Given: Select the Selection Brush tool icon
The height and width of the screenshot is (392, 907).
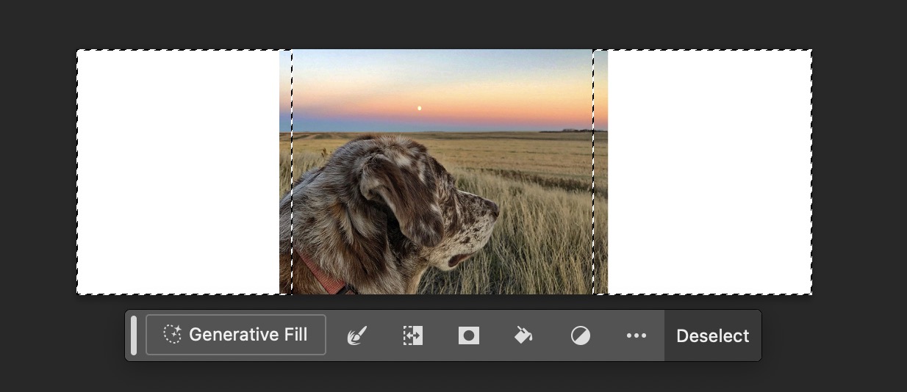Looking at the screenshot, I should (x=357, y=335).
